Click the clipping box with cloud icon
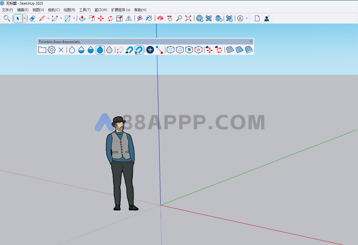The height and width of the screenshot is (245, 358). [x=180, y=50]
